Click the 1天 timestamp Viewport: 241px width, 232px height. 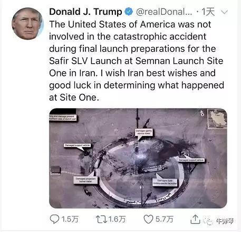pos(208,12)
